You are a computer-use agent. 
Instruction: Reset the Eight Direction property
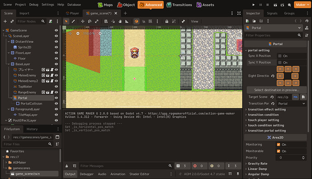[273, 76]
